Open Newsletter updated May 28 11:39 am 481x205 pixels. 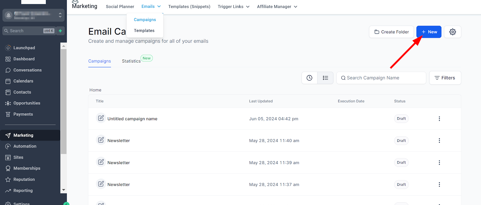(119, 163)
